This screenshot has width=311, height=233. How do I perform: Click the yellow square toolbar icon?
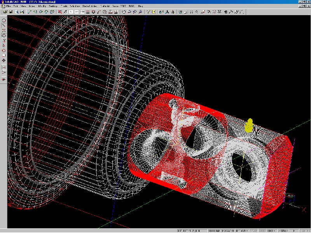(154, 12)
